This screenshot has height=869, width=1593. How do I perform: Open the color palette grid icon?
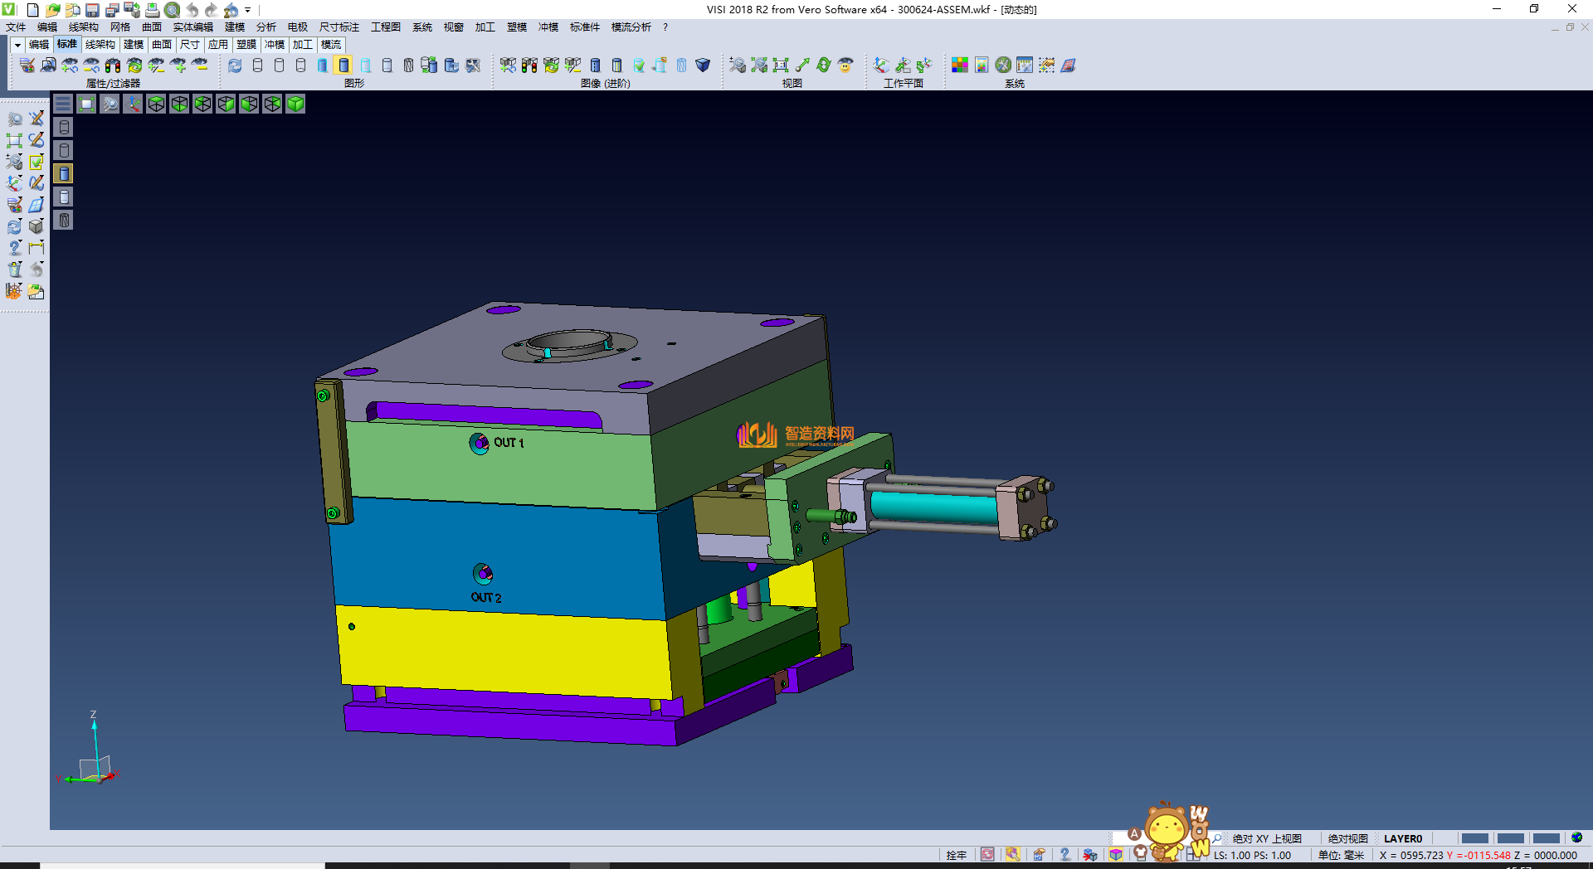pos(960,66)
